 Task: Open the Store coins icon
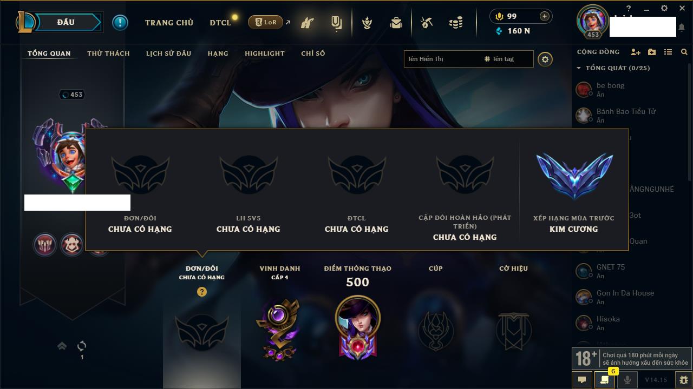[x=456, y=23]
